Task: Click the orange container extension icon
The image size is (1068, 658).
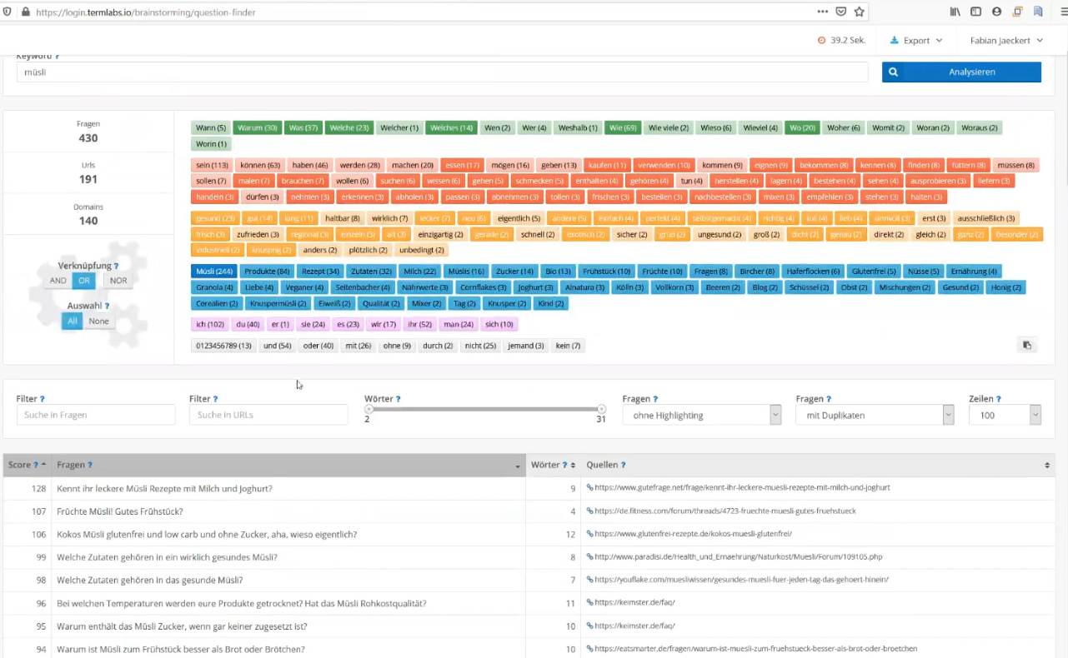Action: pyautogui.click(x=1017, y=12)
